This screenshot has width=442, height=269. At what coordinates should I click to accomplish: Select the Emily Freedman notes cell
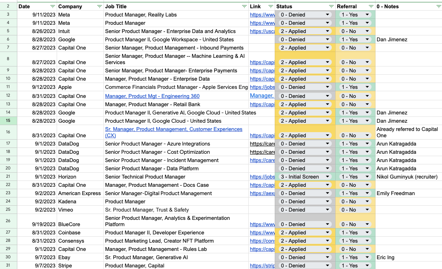(x=409, y=193)
